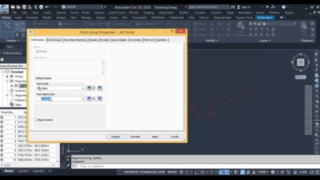
Task: Toggle snap mode in status bar
Action: click(187, 172)
